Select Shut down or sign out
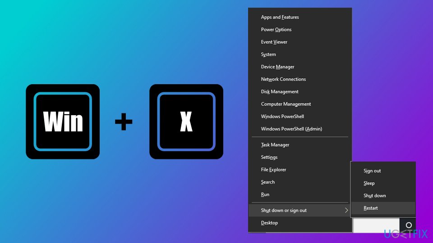 300,210
